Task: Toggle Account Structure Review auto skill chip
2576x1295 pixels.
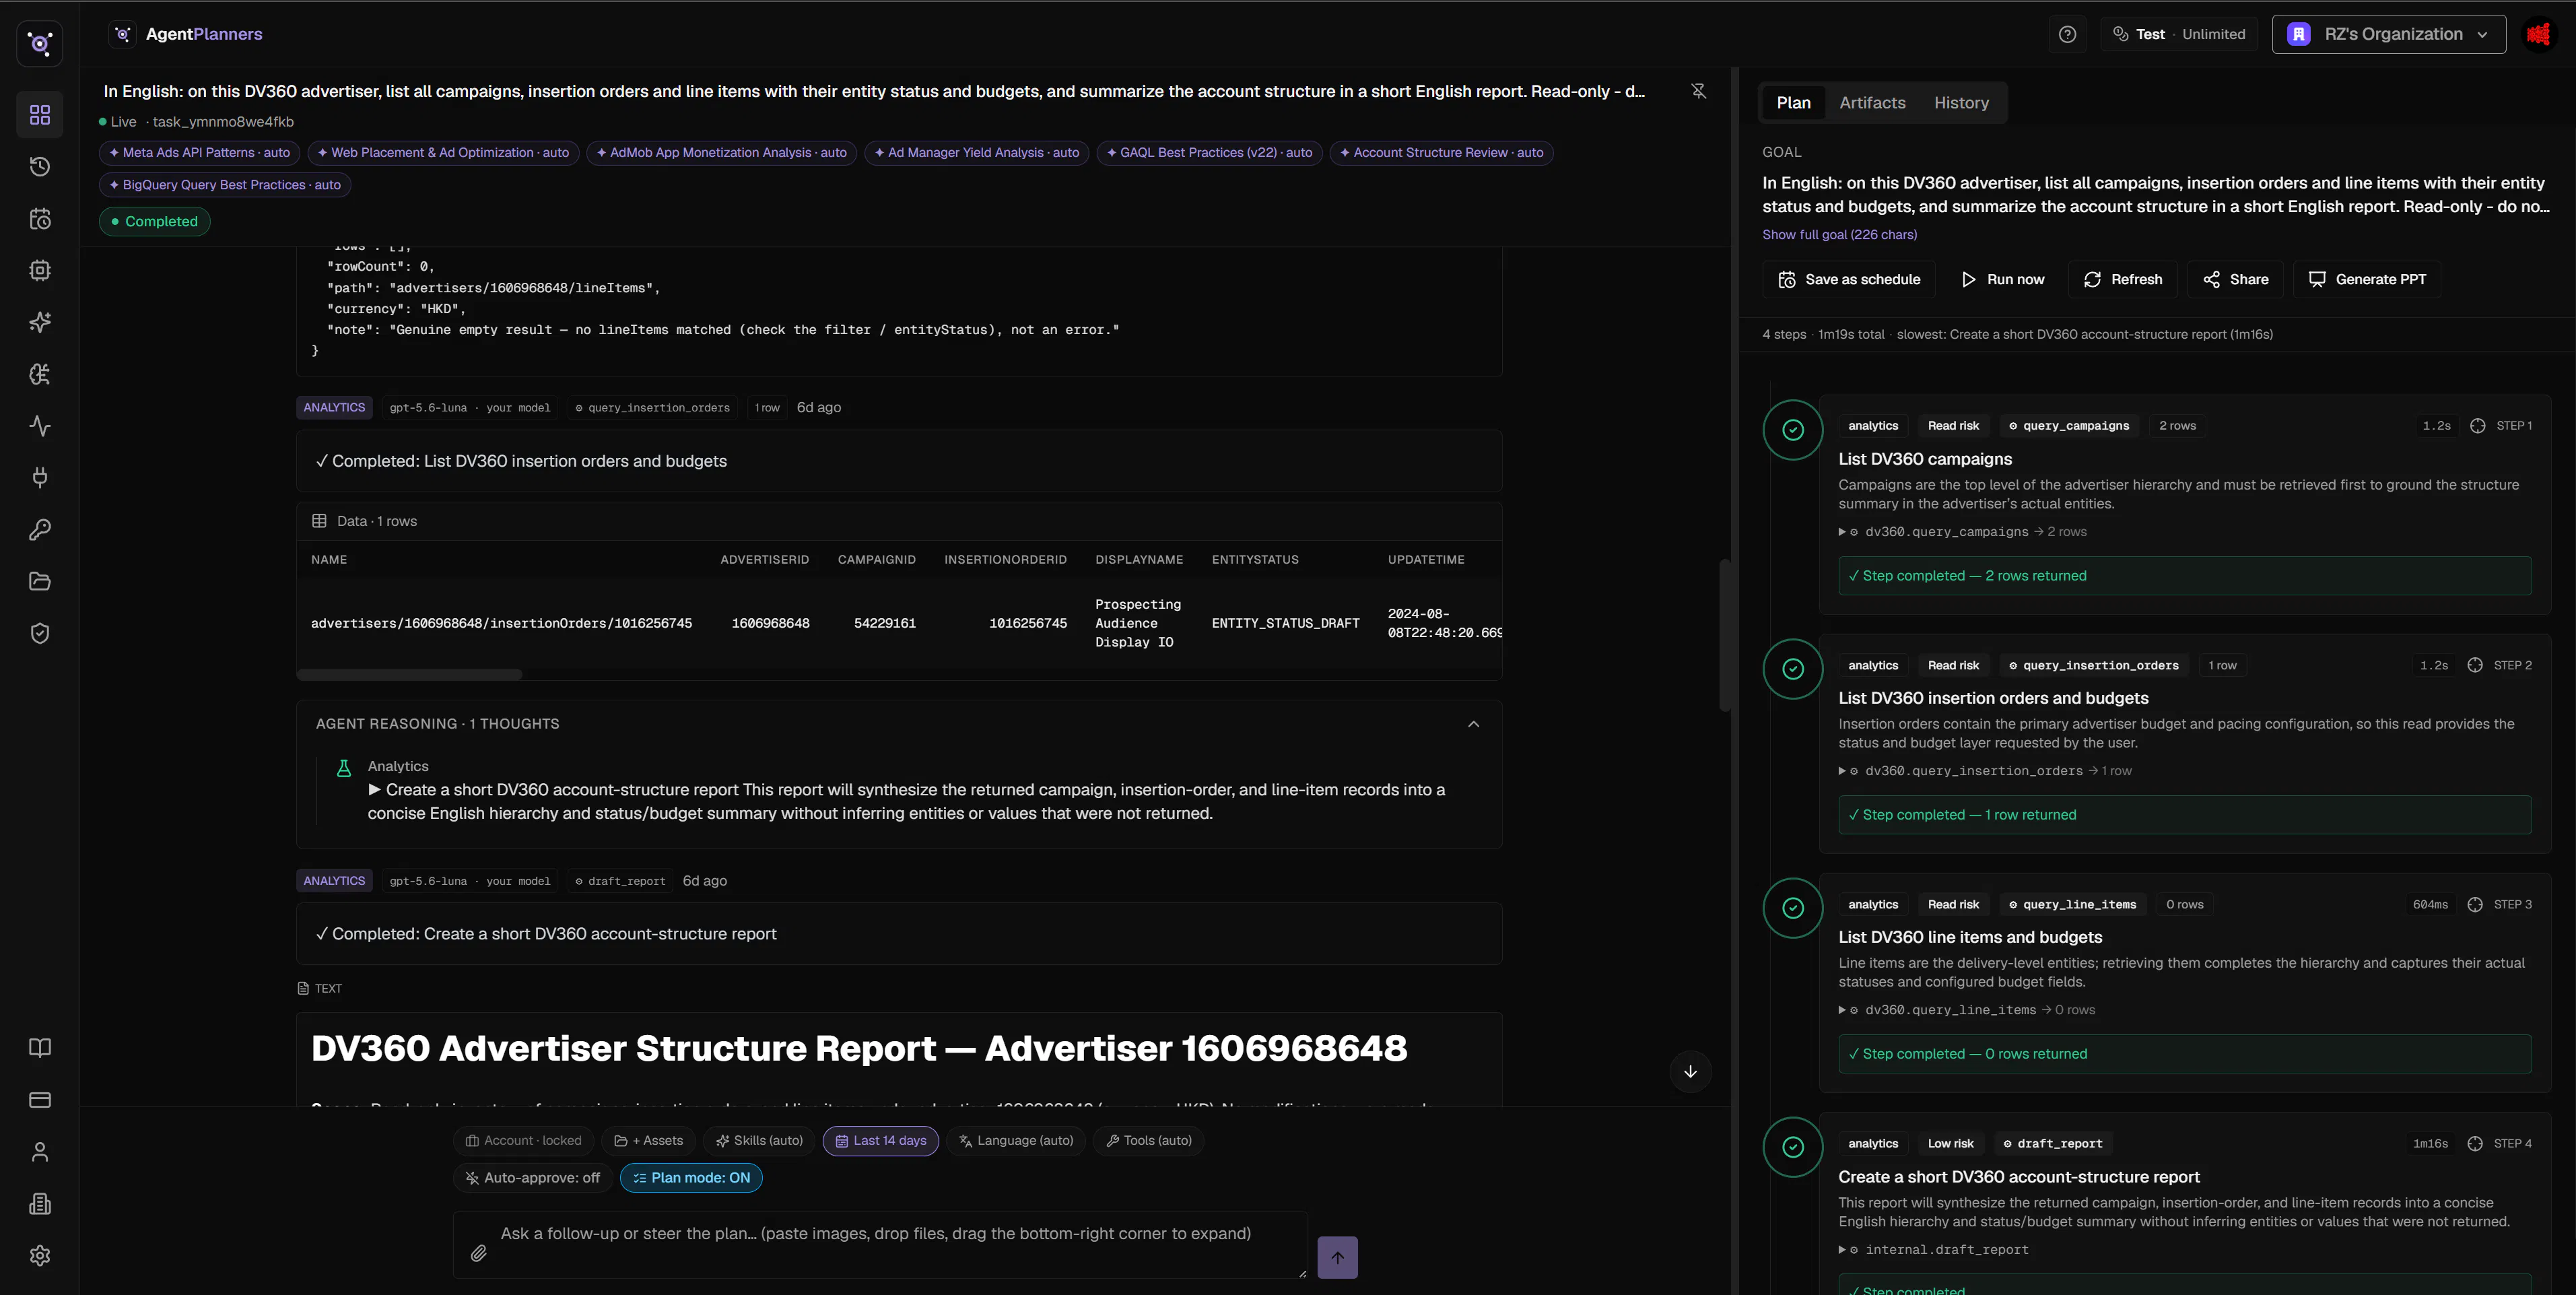Action: (1441, 153)
